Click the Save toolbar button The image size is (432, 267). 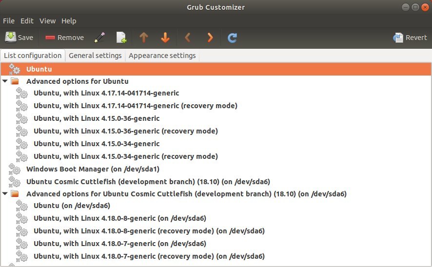[x=19, y=38]
